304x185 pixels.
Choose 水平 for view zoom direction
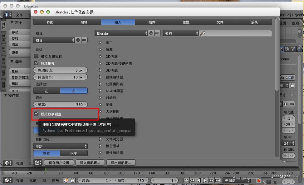point(74,153)
